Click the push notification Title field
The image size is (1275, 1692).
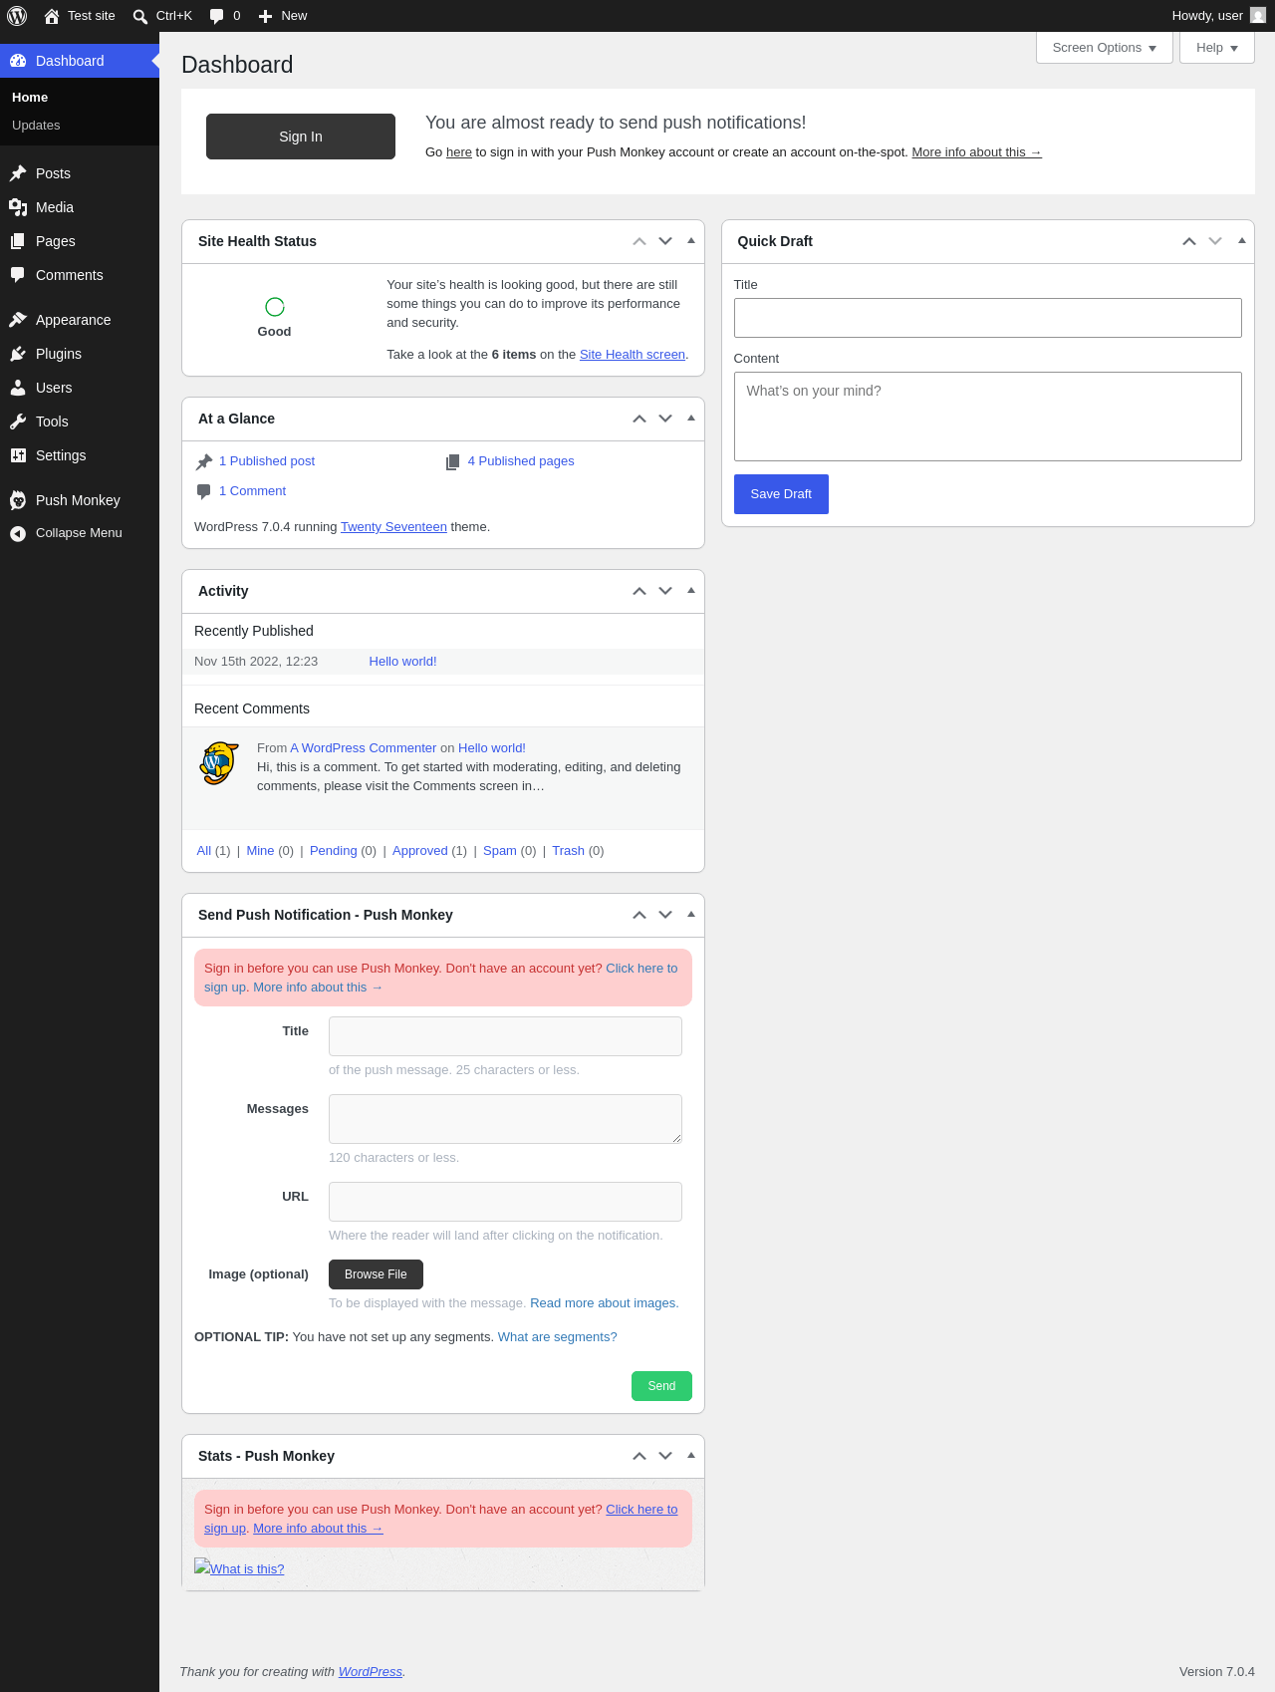(505, 1036)
